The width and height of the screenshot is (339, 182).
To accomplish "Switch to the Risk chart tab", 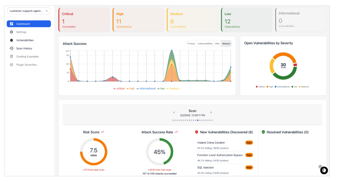I will pyautogui.click(x=217, y=44).
